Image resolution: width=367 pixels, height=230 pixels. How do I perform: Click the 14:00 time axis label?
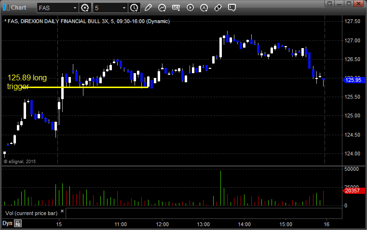tap(245, 224)
